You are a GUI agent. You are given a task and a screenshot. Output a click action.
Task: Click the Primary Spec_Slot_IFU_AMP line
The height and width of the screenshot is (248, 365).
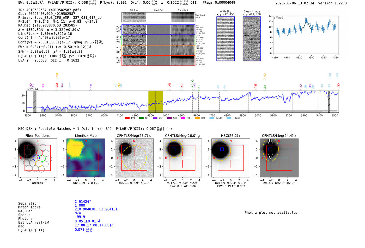click(x=60, y=18)
